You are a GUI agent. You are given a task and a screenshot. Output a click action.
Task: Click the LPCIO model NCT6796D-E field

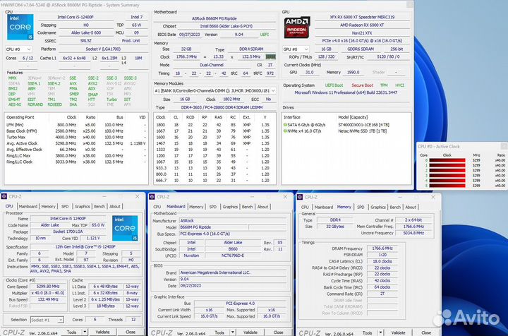click(233, 256)
